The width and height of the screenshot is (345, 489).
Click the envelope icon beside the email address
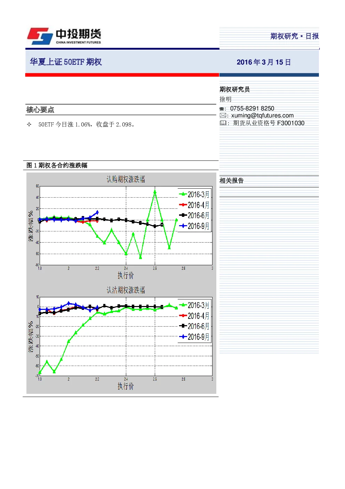[x=223, y=115]
